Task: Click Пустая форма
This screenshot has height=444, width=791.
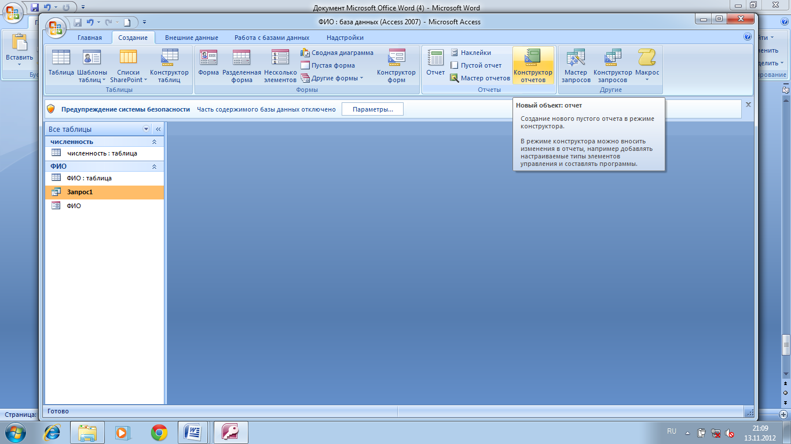Action: coord(328,65)
